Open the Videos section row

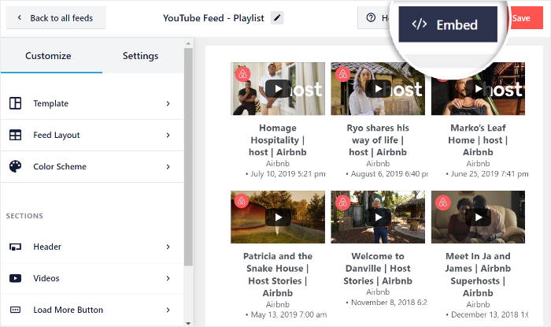click(92, 278)
